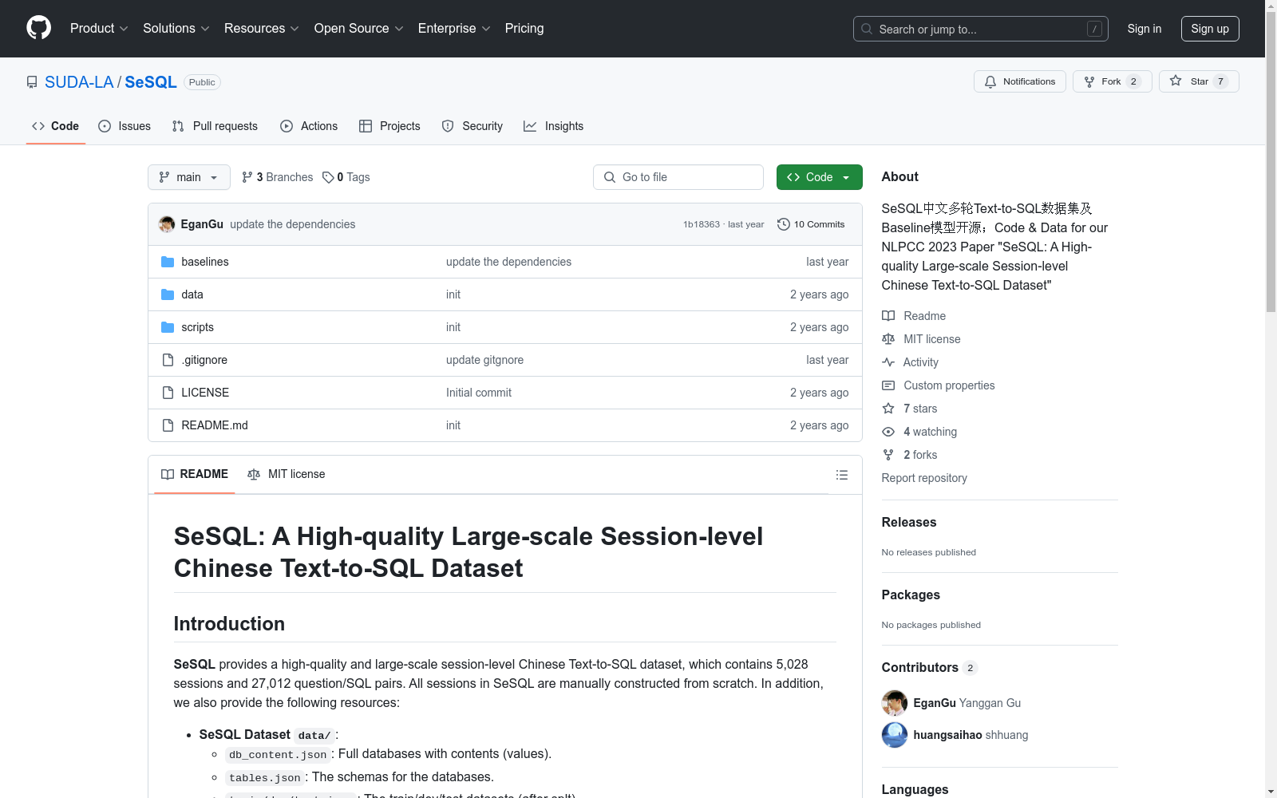Open the SeSQL repository name link
This screenshot has height=798, width=1277.
pyautogui.click(x=151, y=82)
